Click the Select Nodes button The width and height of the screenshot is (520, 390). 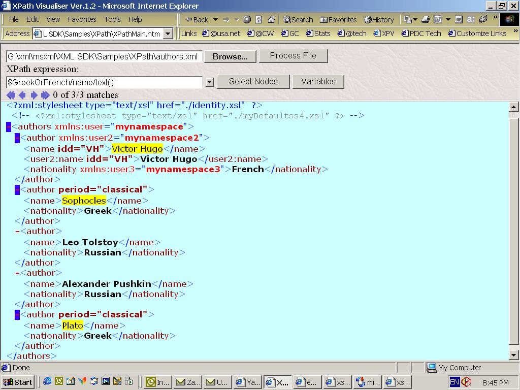tap(253, 82)
